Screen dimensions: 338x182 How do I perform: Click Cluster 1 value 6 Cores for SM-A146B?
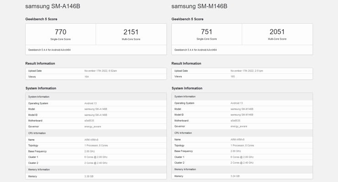(96, 157)
